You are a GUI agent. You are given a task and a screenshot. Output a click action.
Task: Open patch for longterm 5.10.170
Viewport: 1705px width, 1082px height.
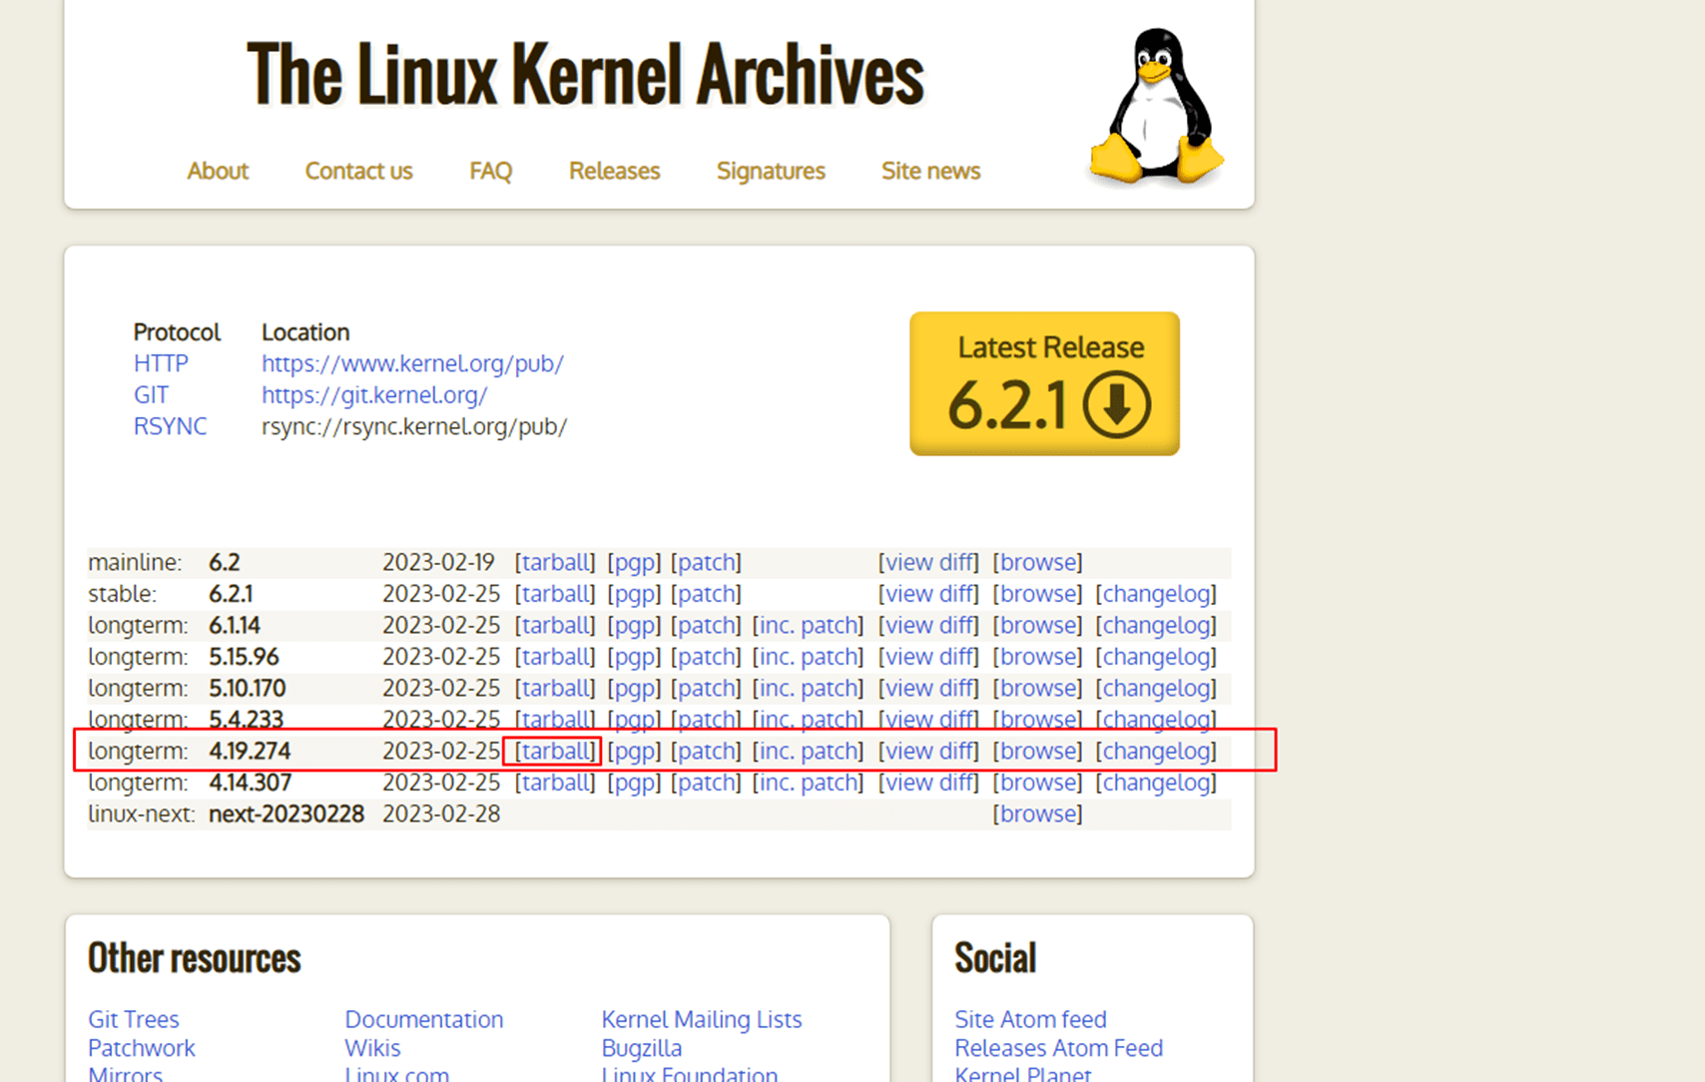[x=706, y=688]
